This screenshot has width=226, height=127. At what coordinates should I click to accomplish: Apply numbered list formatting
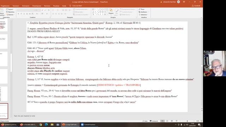tap(58, 10)
